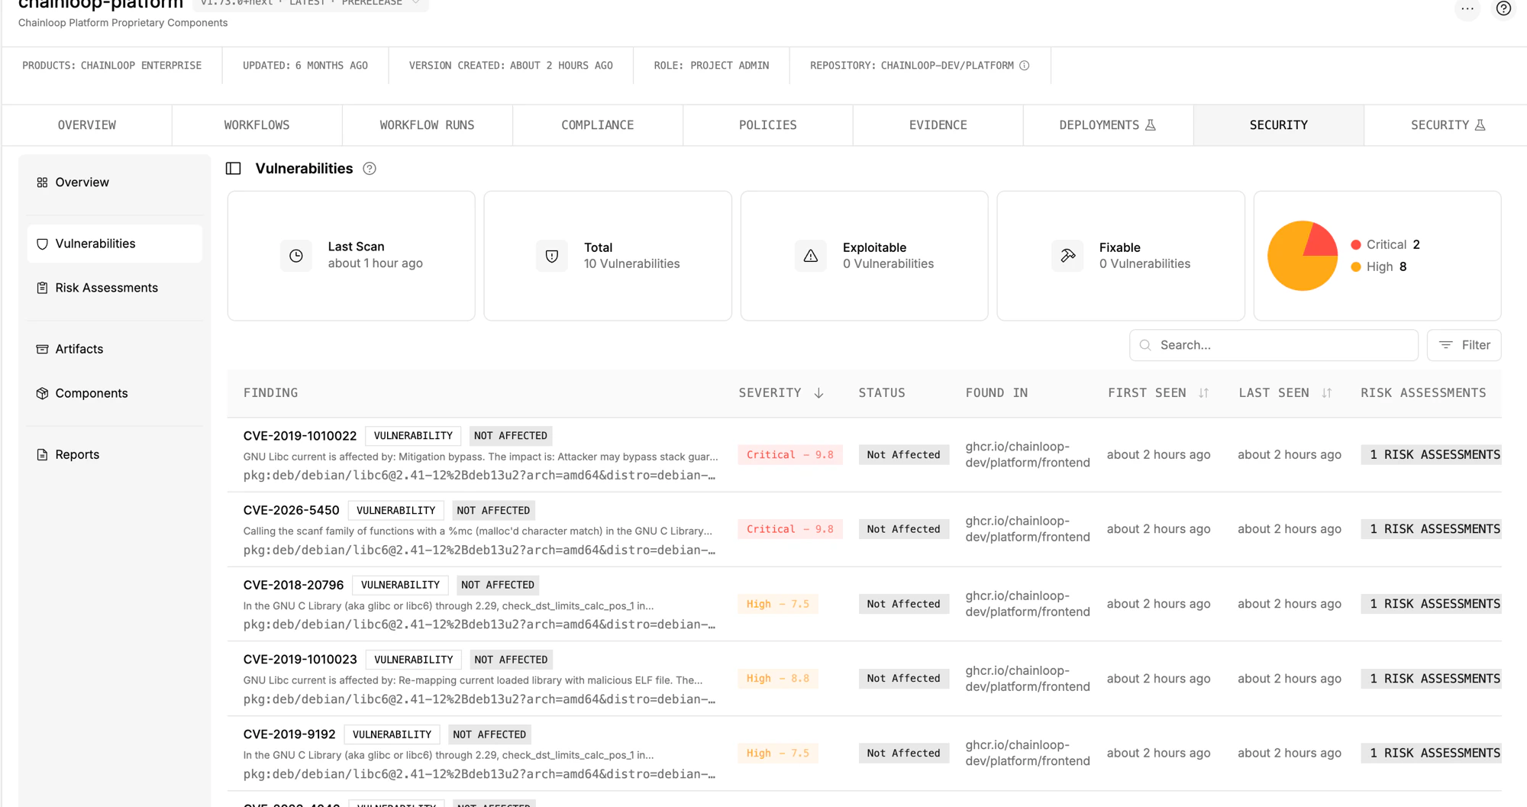Viewport: 1527px width, 807px height.
Task: Click the top-right help question mark icon
Action: point(1503,9)
